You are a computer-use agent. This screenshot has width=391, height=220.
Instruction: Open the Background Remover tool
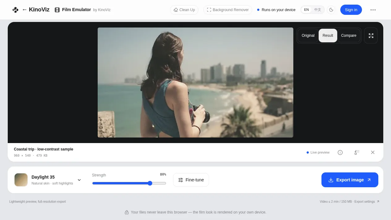point(228,10)
